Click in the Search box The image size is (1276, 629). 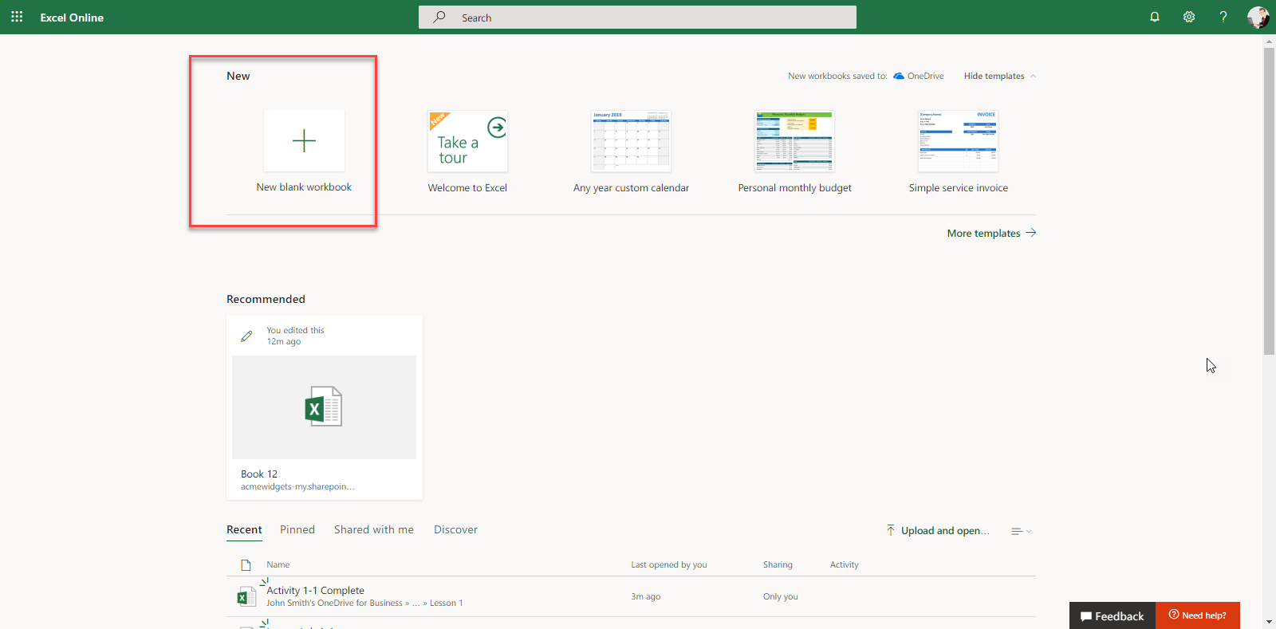pos(637,18)
